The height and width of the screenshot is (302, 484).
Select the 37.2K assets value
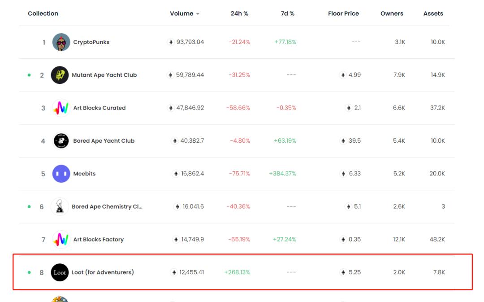[x=437, y=108]
